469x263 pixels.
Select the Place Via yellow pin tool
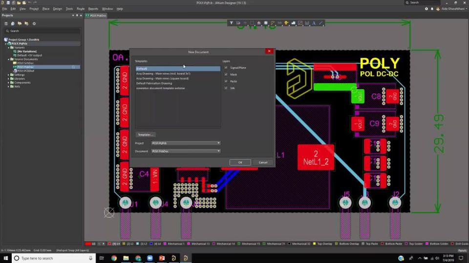(286, 23)
